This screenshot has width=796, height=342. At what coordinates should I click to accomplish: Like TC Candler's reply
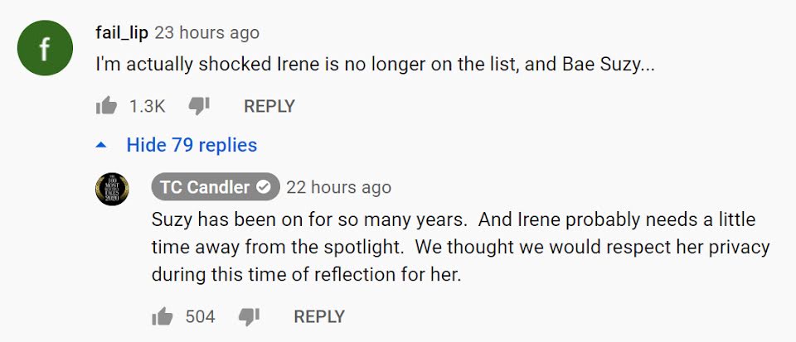(162, 316)
